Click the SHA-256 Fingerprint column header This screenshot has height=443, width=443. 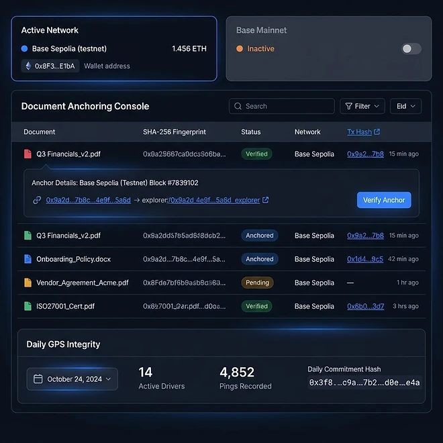pyautogui.click(x=175, y=132)
